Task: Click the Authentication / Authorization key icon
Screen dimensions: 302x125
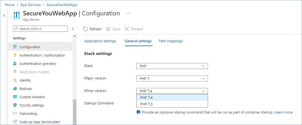Action: (x=15, y=55)
